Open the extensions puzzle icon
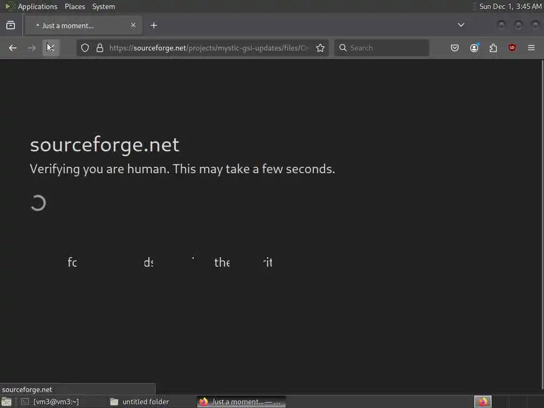This screenshot has width=544, height=408. pos(493,48)
